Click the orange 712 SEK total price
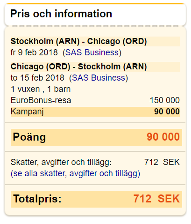Image resolution: width=191 pixels, height=224 pixels. coord(156,199)
